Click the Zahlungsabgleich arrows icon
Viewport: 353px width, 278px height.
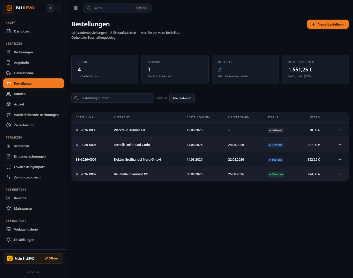(9, 177)
